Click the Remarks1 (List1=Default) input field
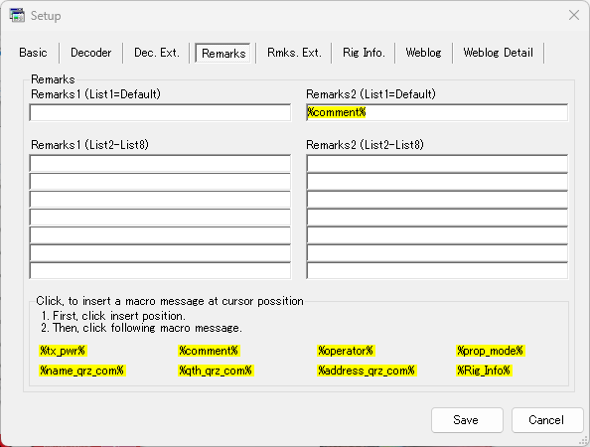This screenshot has width=590, height=447. (160, 112)
